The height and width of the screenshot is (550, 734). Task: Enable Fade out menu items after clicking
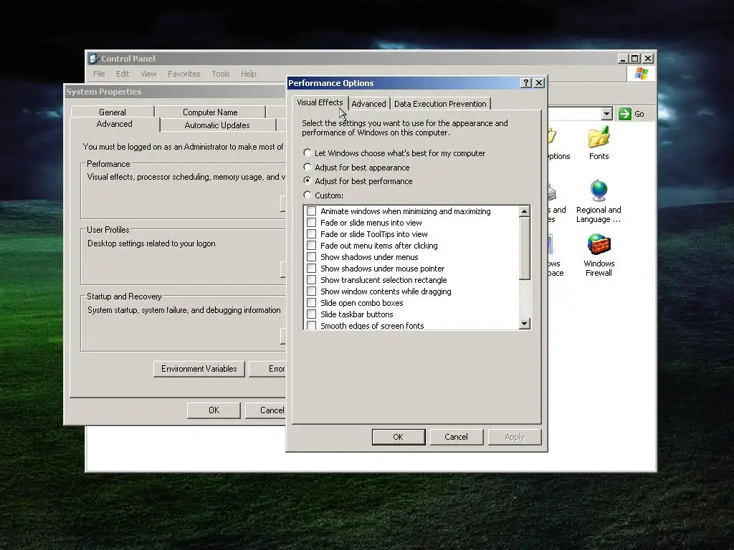tap(311, 246)
